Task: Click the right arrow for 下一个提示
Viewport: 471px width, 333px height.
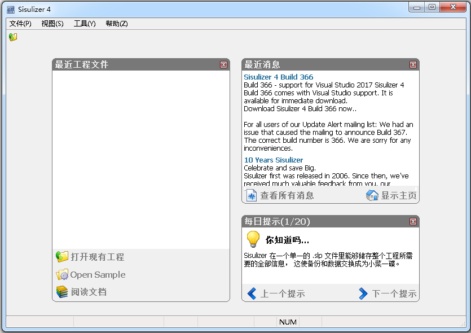Action: [363, 293]
